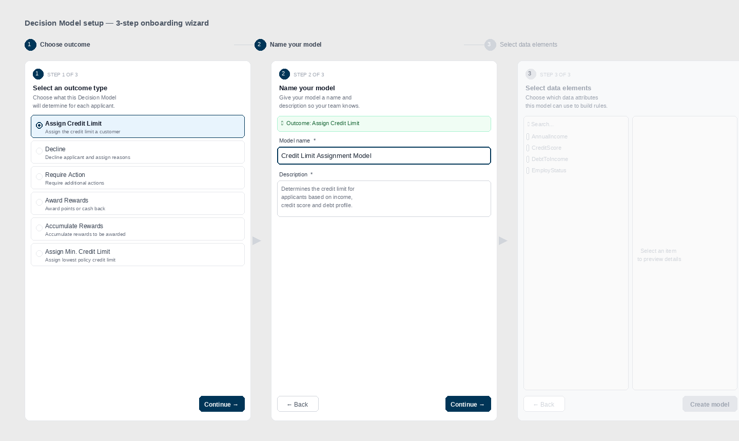Click the step 3 circle labeled Select data elements
This screenshot has height=441, width=739.
[x=490, y=45]
